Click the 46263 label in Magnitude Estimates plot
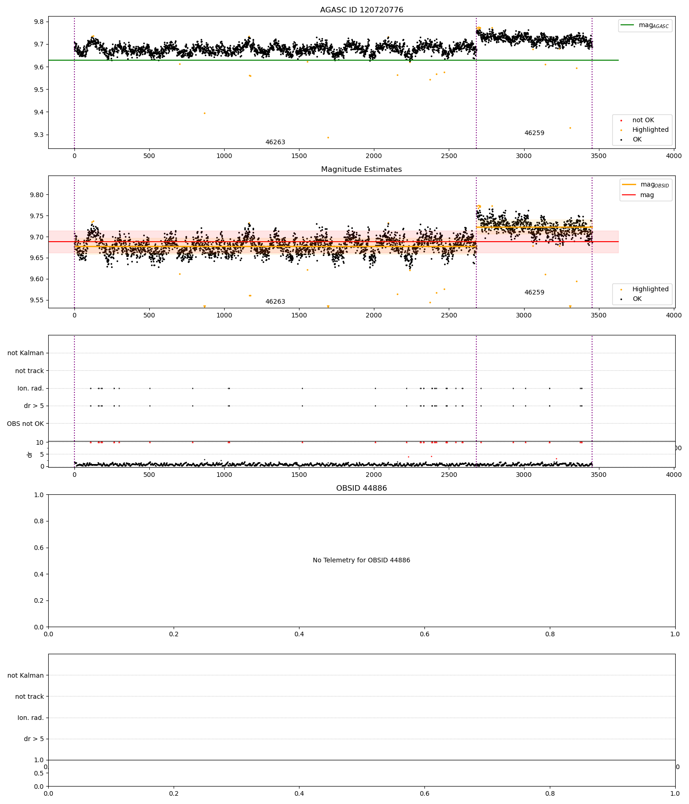Screen dimensions: 689x804 click(x=275, y=301)
